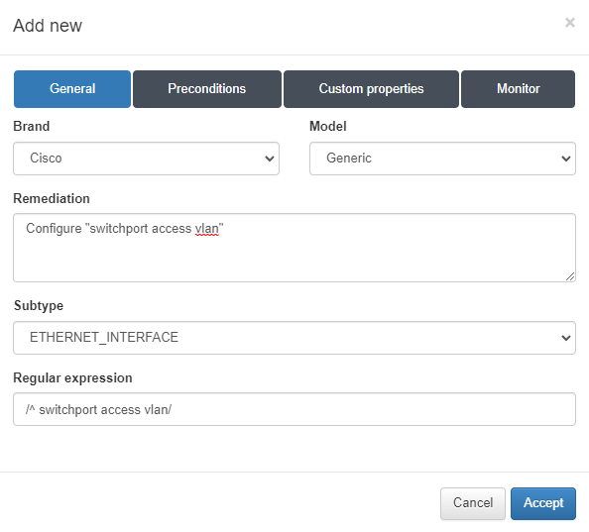
Task: Click the Remediation textarea resize grip
Action: pyautogui.click(x=570, y=276)
